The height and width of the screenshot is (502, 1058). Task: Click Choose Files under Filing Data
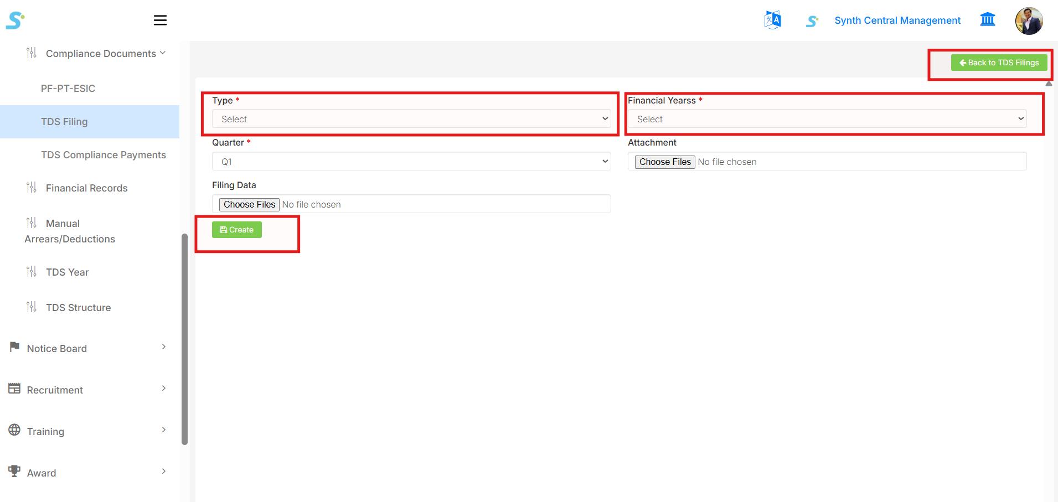(x=249, y=204)
